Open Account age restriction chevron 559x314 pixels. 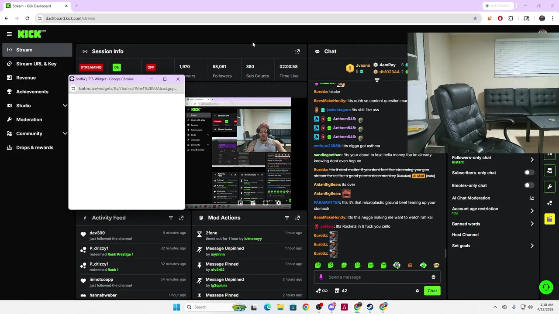(x=532, y=211)
